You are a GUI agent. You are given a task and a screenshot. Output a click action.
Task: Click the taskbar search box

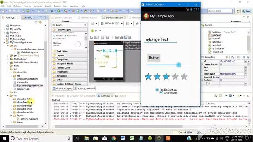pyautogui.click(x=40, y=138)
